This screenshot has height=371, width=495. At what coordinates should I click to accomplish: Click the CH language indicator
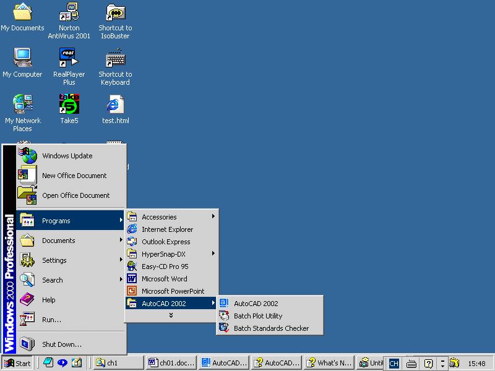[394, 364]
